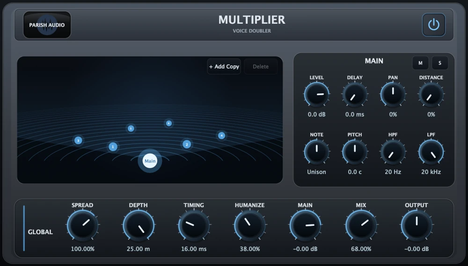Click the 38.00% humanize value
Screen dimensions: 468x266
pyautogui.click(x=249, y=249)
